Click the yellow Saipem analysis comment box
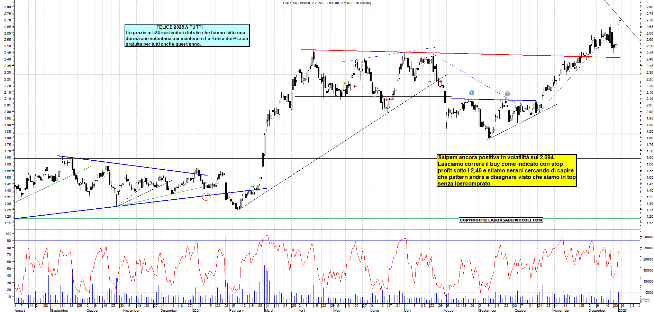The image size is (654, 312). 507,170
